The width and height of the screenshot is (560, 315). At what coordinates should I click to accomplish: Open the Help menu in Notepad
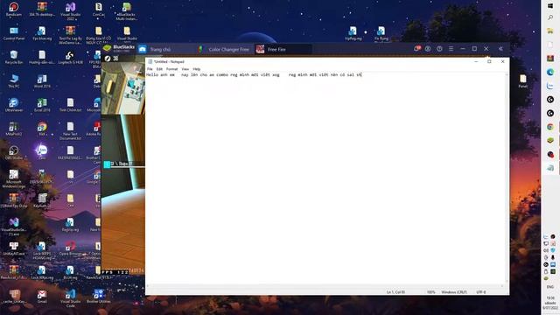point(196,69)
